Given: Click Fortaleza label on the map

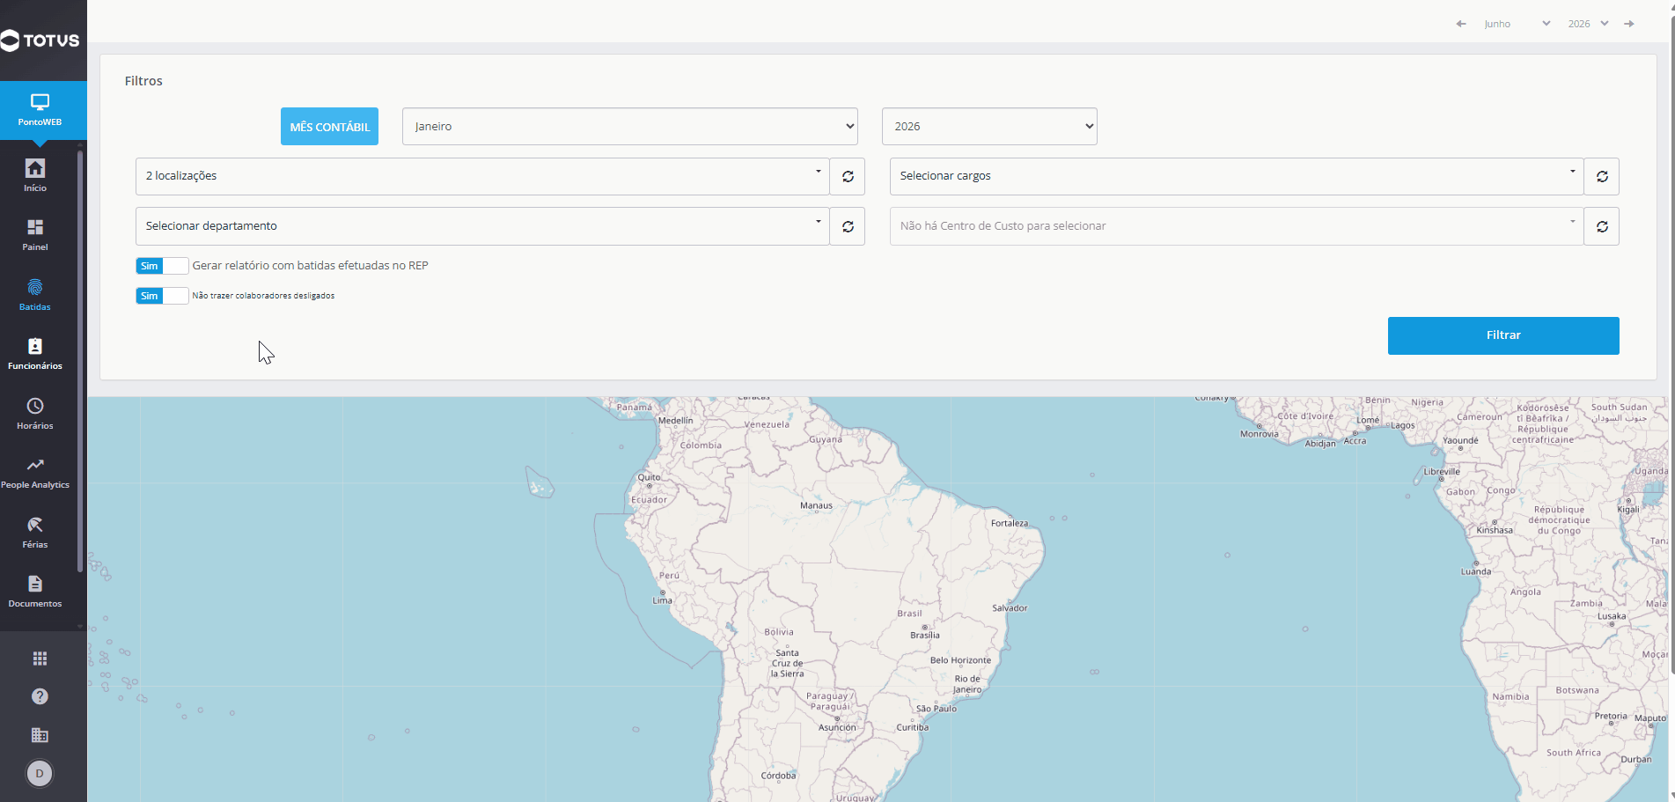Looking at the screenshot, I should pyautogui.click(x=1010, y=523).
